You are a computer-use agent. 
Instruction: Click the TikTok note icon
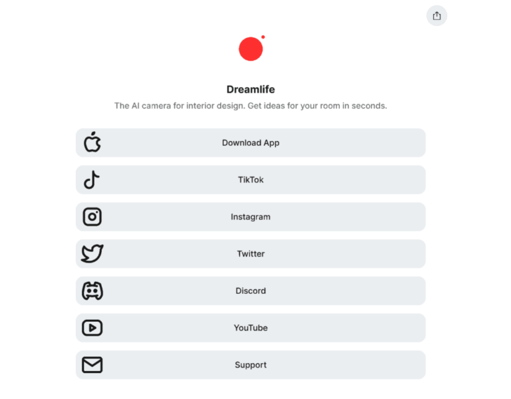(92, 180)
